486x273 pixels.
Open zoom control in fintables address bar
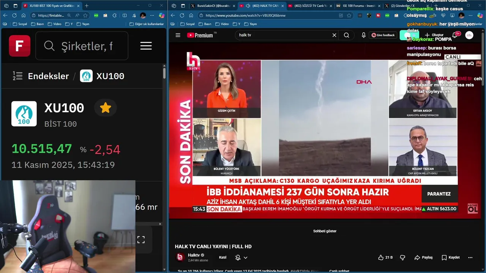(x=69, y=15)
